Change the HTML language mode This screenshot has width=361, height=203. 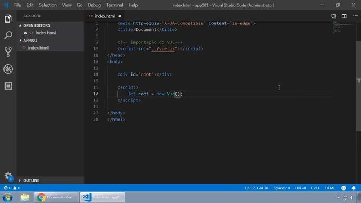point(329,188)
